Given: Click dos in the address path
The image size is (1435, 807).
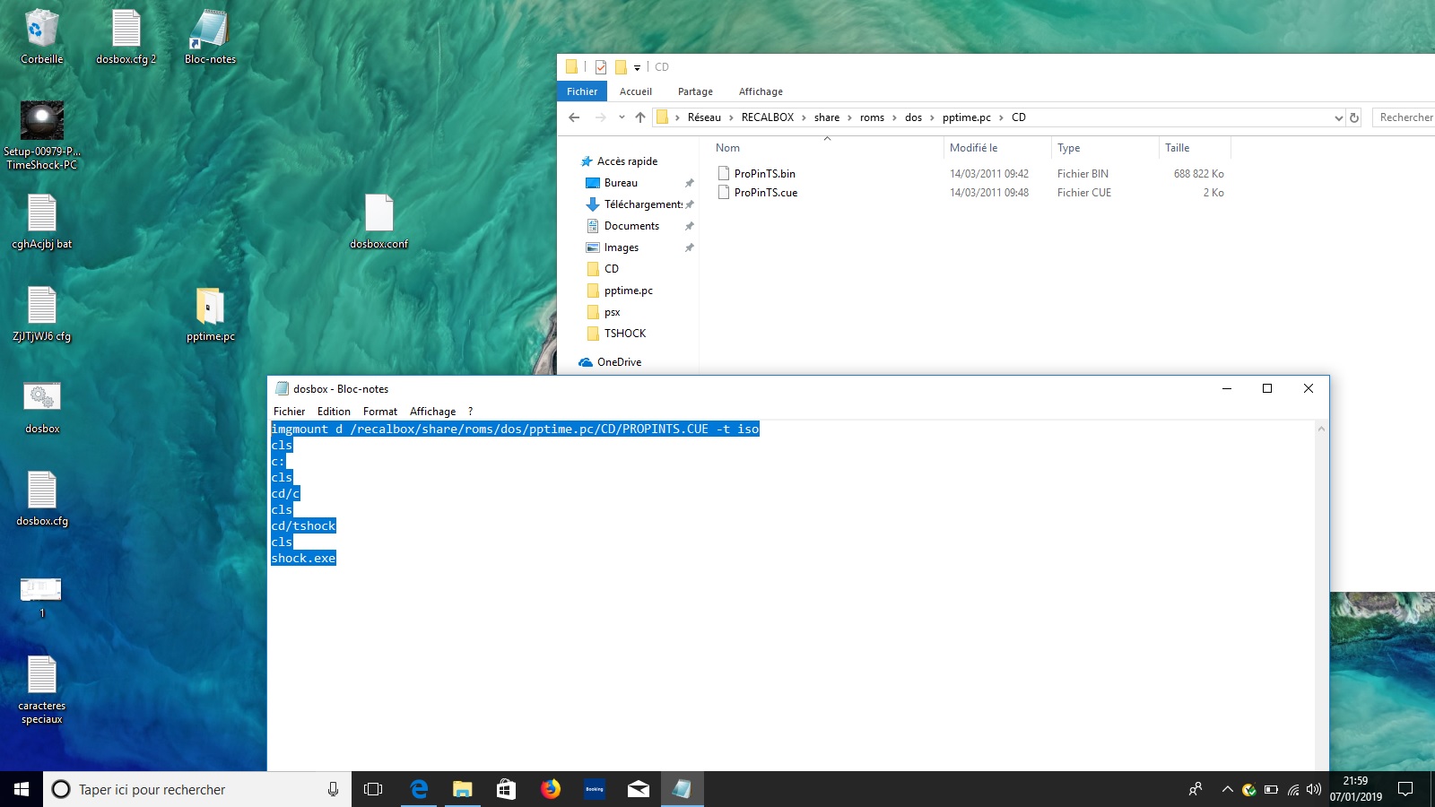Looking at the screenshot, I should click(913, 117).
